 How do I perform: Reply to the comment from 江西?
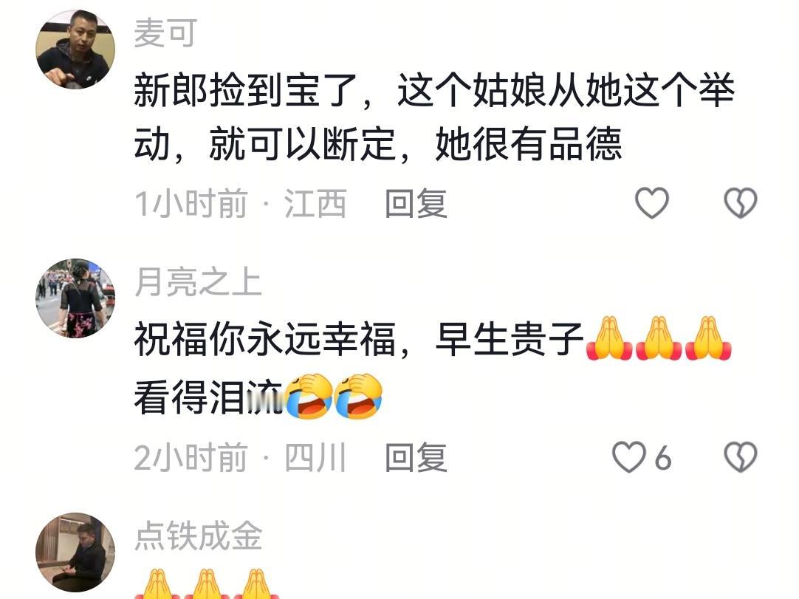coord(416,203)
